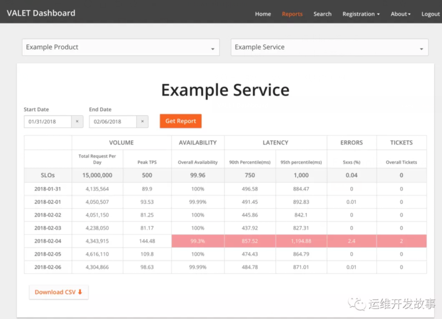Expand the About menu
This screenshot has width=442, height=319.
(400, 14)
